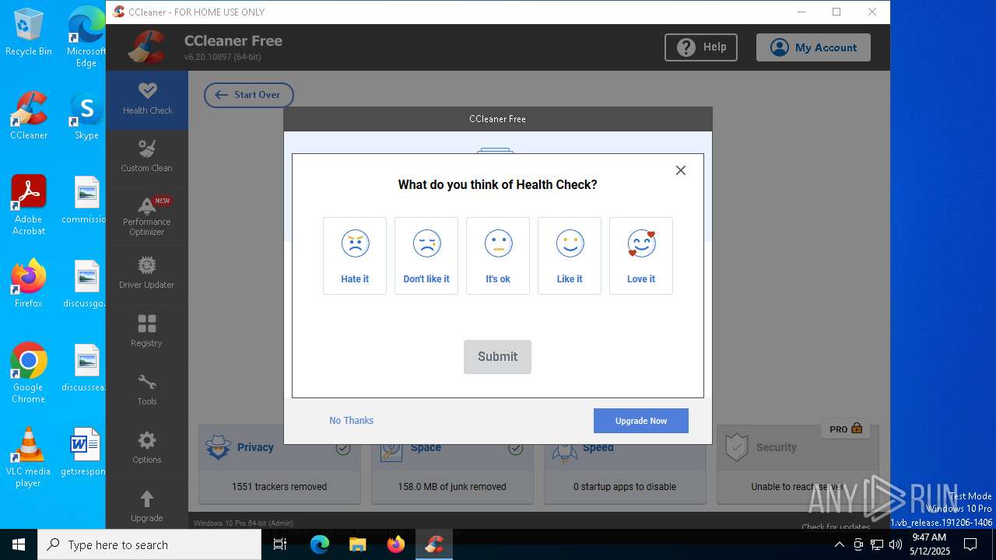Open the Windows Start menu
This screenshot has height=560, width=996.
click(x=19, y=544)
